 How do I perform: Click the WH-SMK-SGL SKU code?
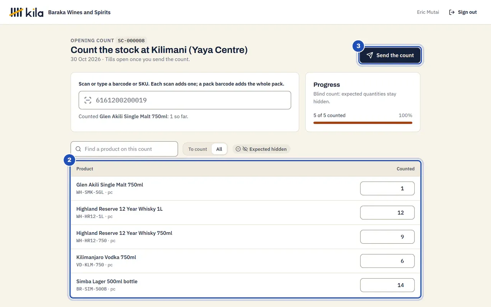pyautogui.click(x=90, y=192)
